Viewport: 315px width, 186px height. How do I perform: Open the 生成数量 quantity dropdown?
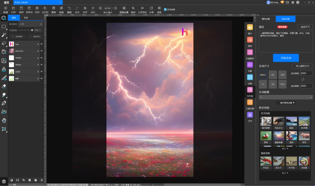[x=286, y=97]
